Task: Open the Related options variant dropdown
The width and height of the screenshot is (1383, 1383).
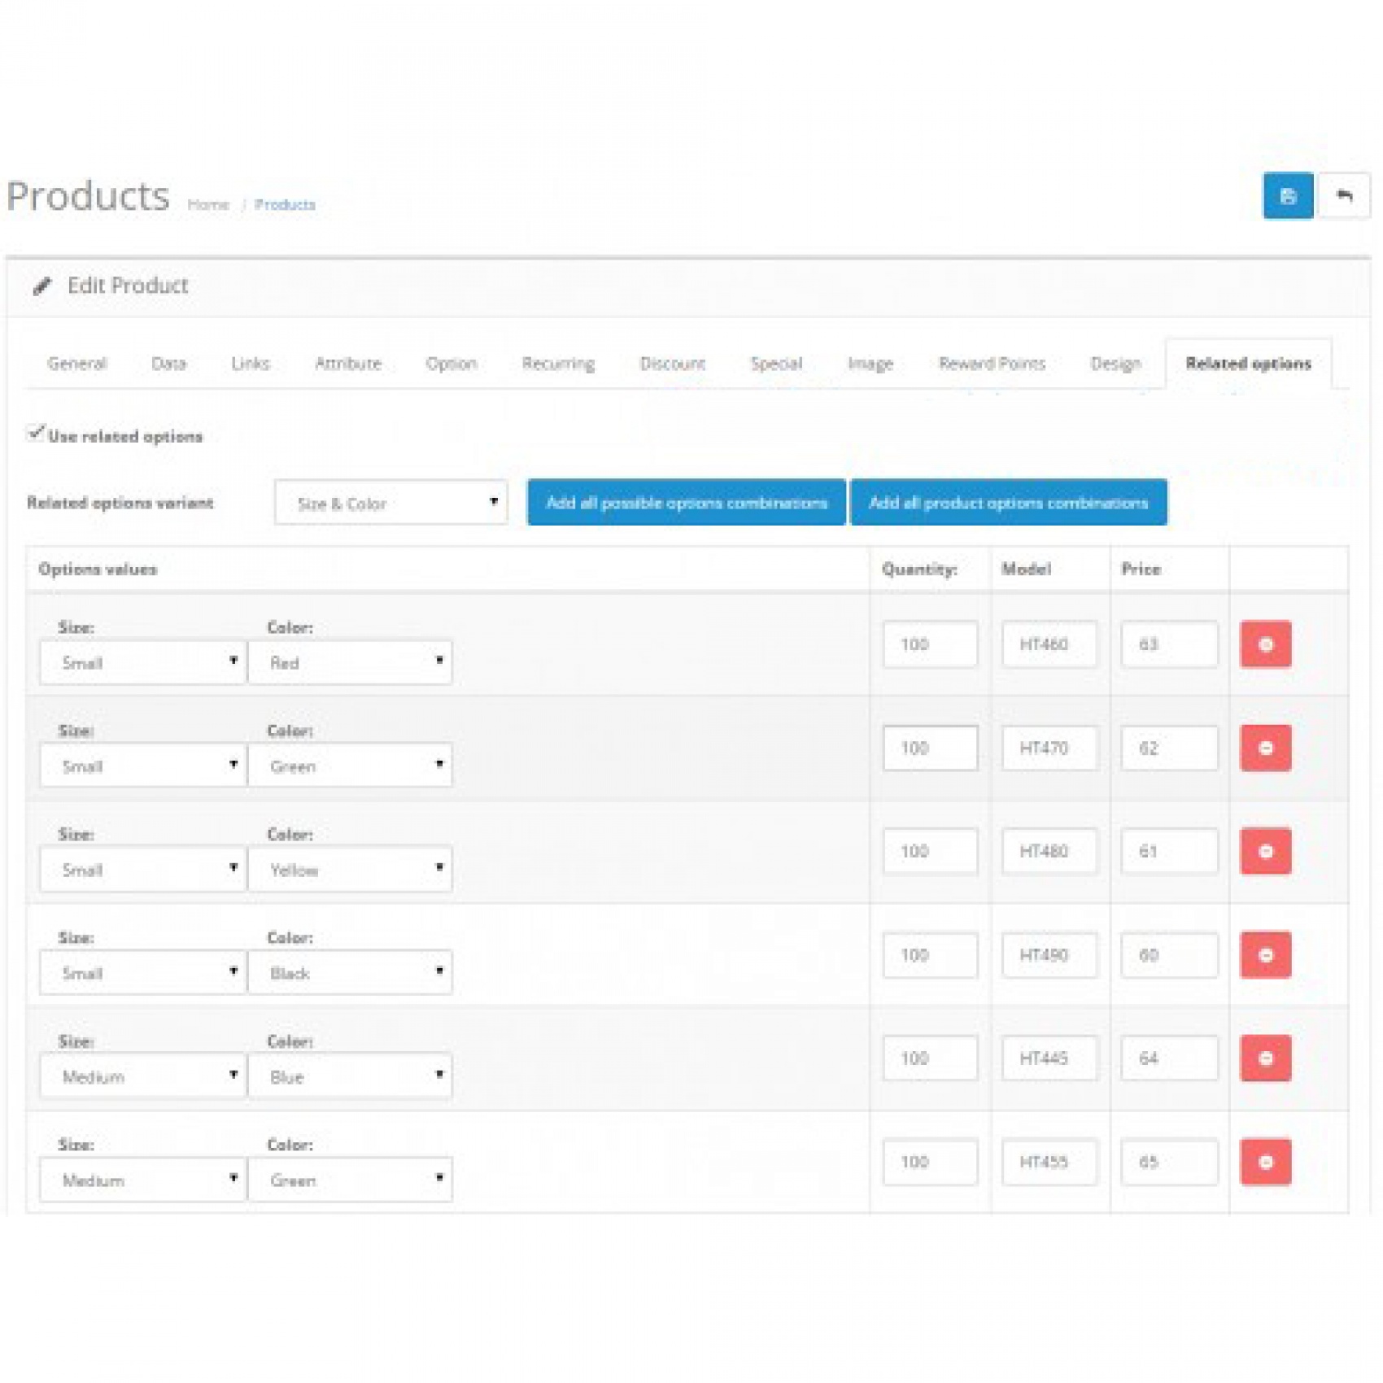Action: click(x=391, y=503)
